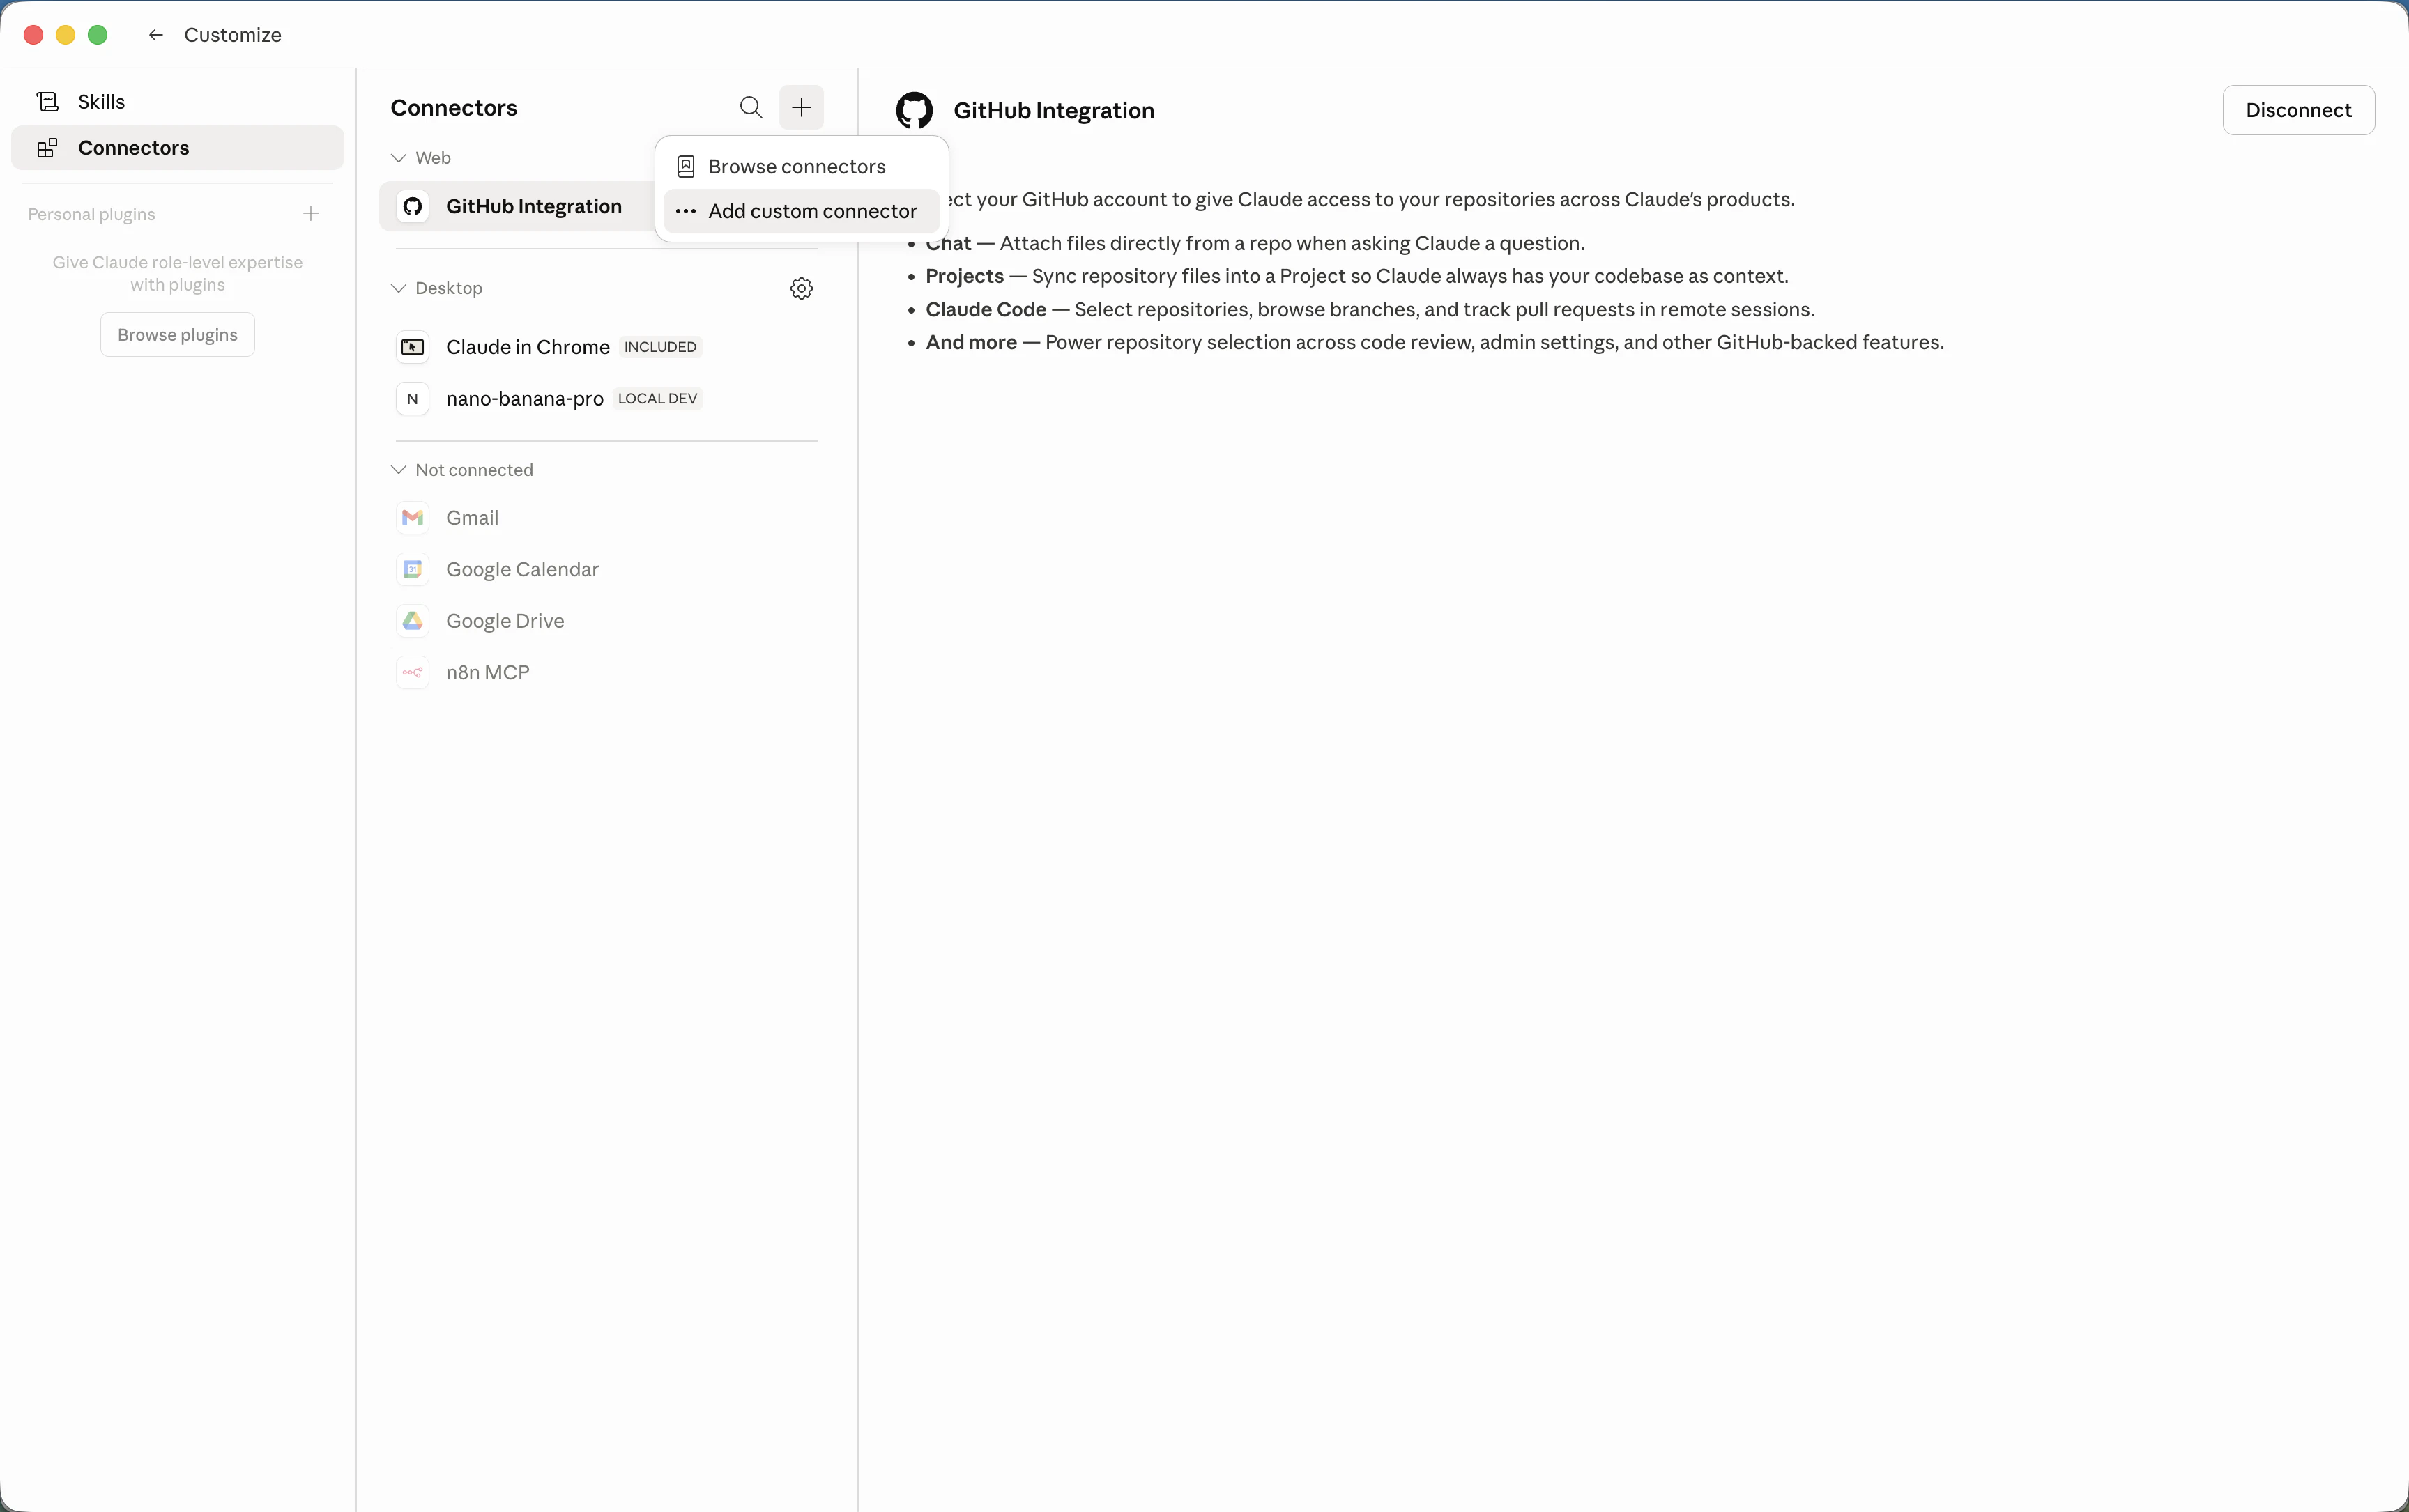Click the n8n MCP icon

point(412,673)
